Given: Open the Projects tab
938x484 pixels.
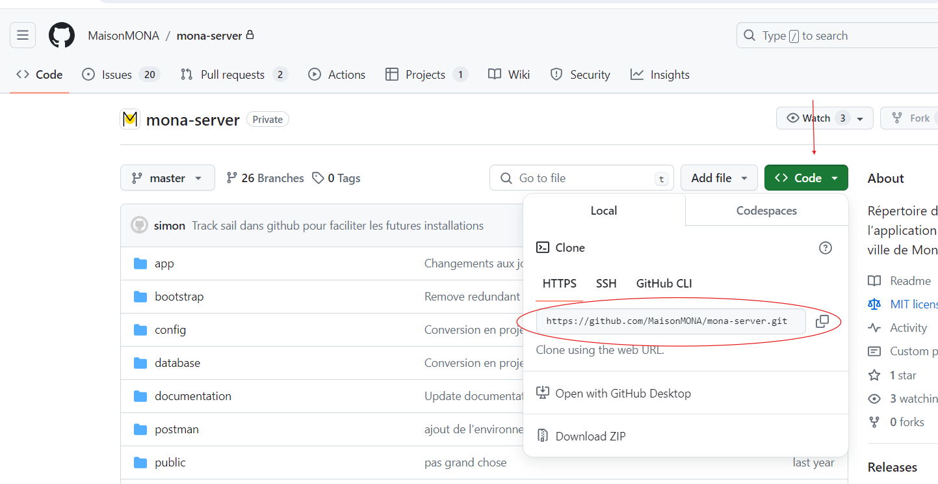Looking at the screenshot, I should [426, 74].
